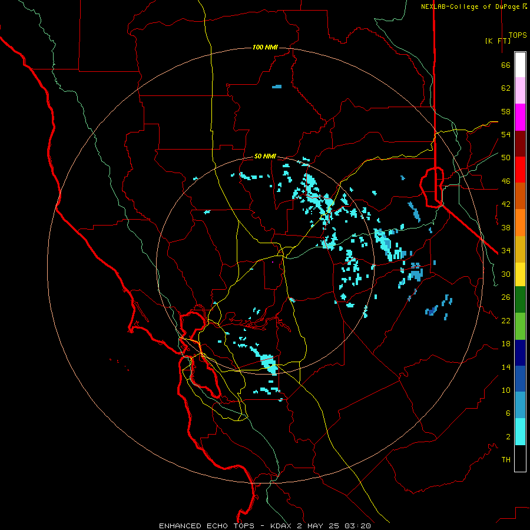Click the gold legend swatch
The height and width of the screenshot is (530, 530).
(520, 249)
